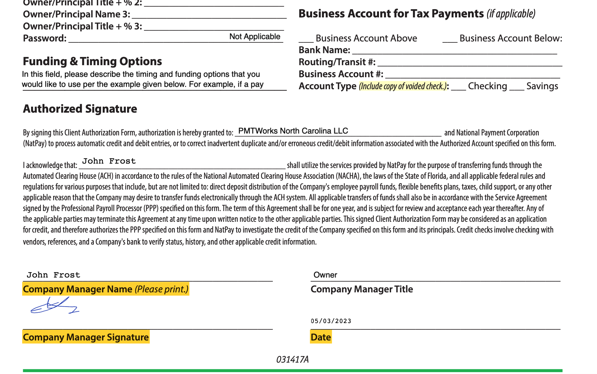Click the PMTWorks North Carolina LLC field
Screen dimensions: 597x374
338,131
